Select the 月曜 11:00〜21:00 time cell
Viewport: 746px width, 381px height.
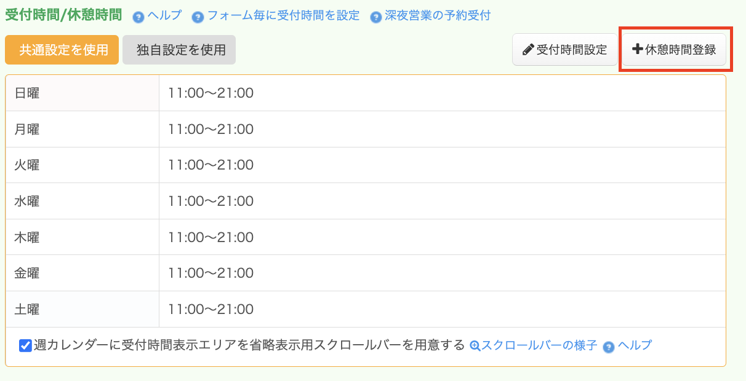211,129
